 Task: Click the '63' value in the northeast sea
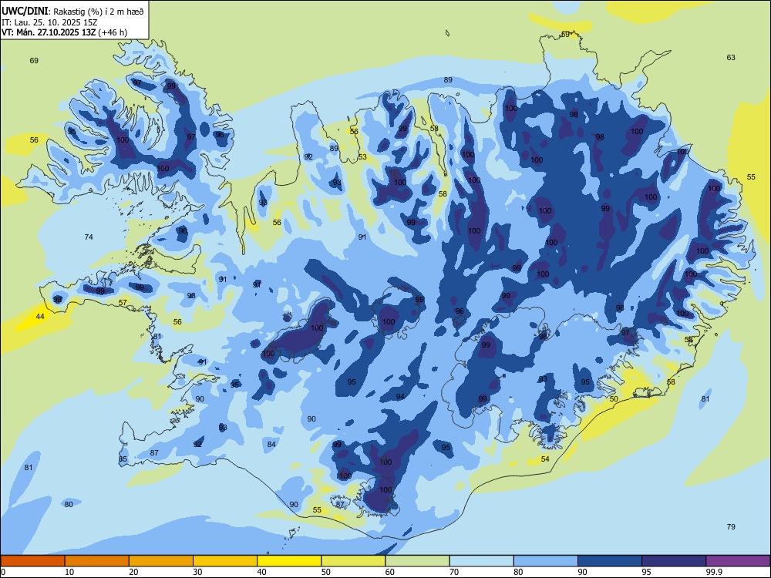point(731,58)
